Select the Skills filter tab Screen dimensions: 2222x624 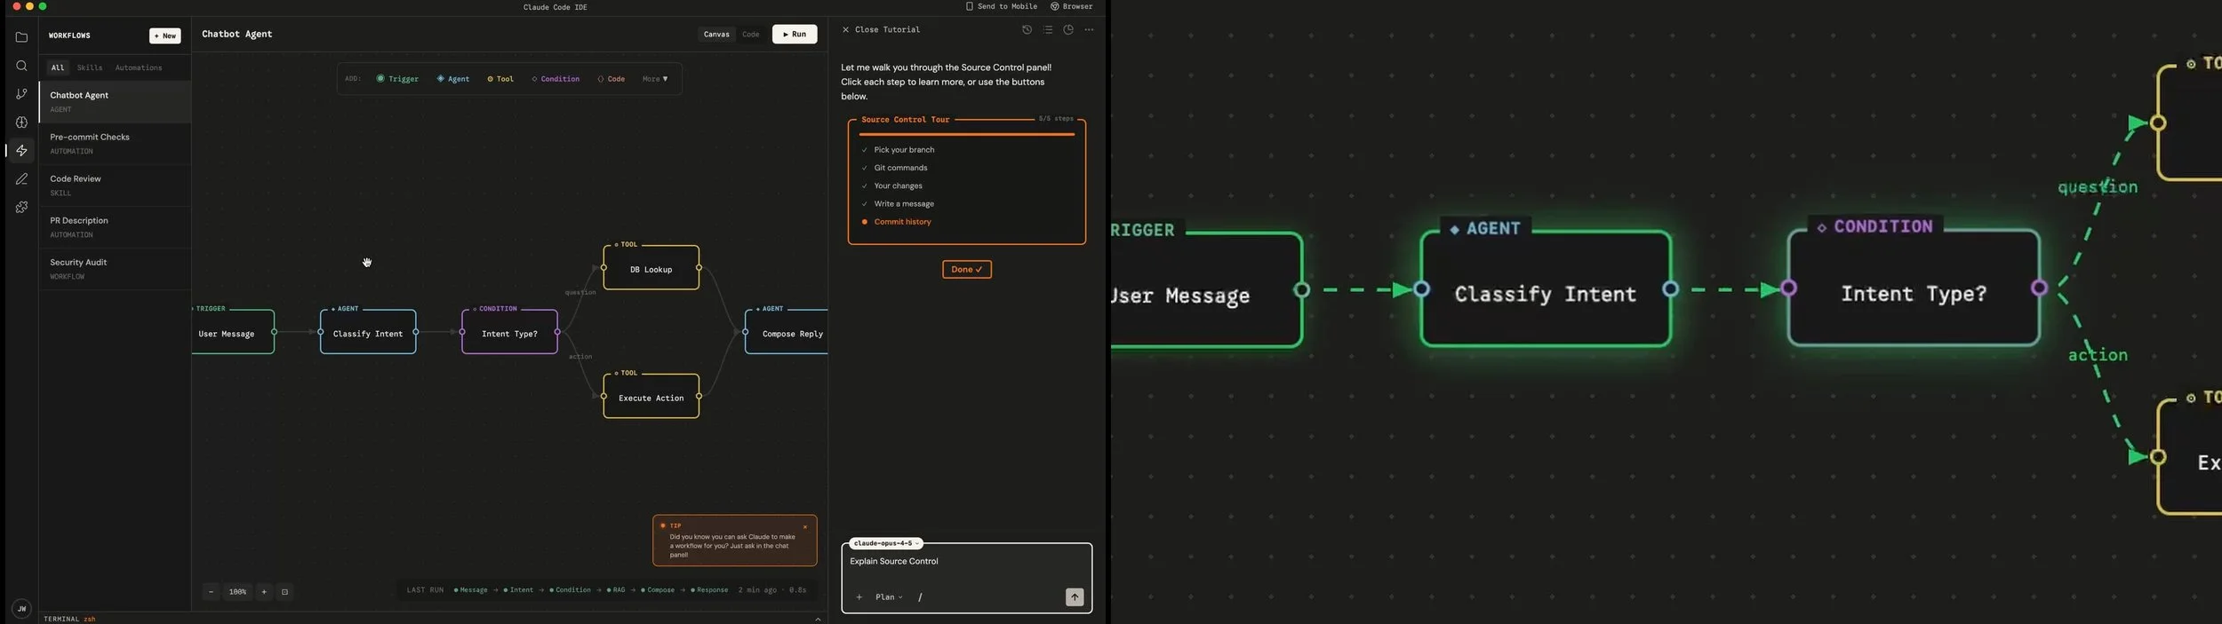coord(90,67)
